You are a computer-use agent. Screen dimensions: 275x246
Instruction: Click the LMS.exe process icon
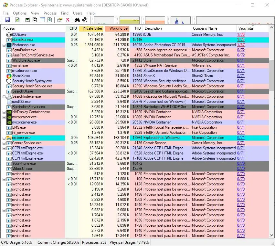(9, 128)
